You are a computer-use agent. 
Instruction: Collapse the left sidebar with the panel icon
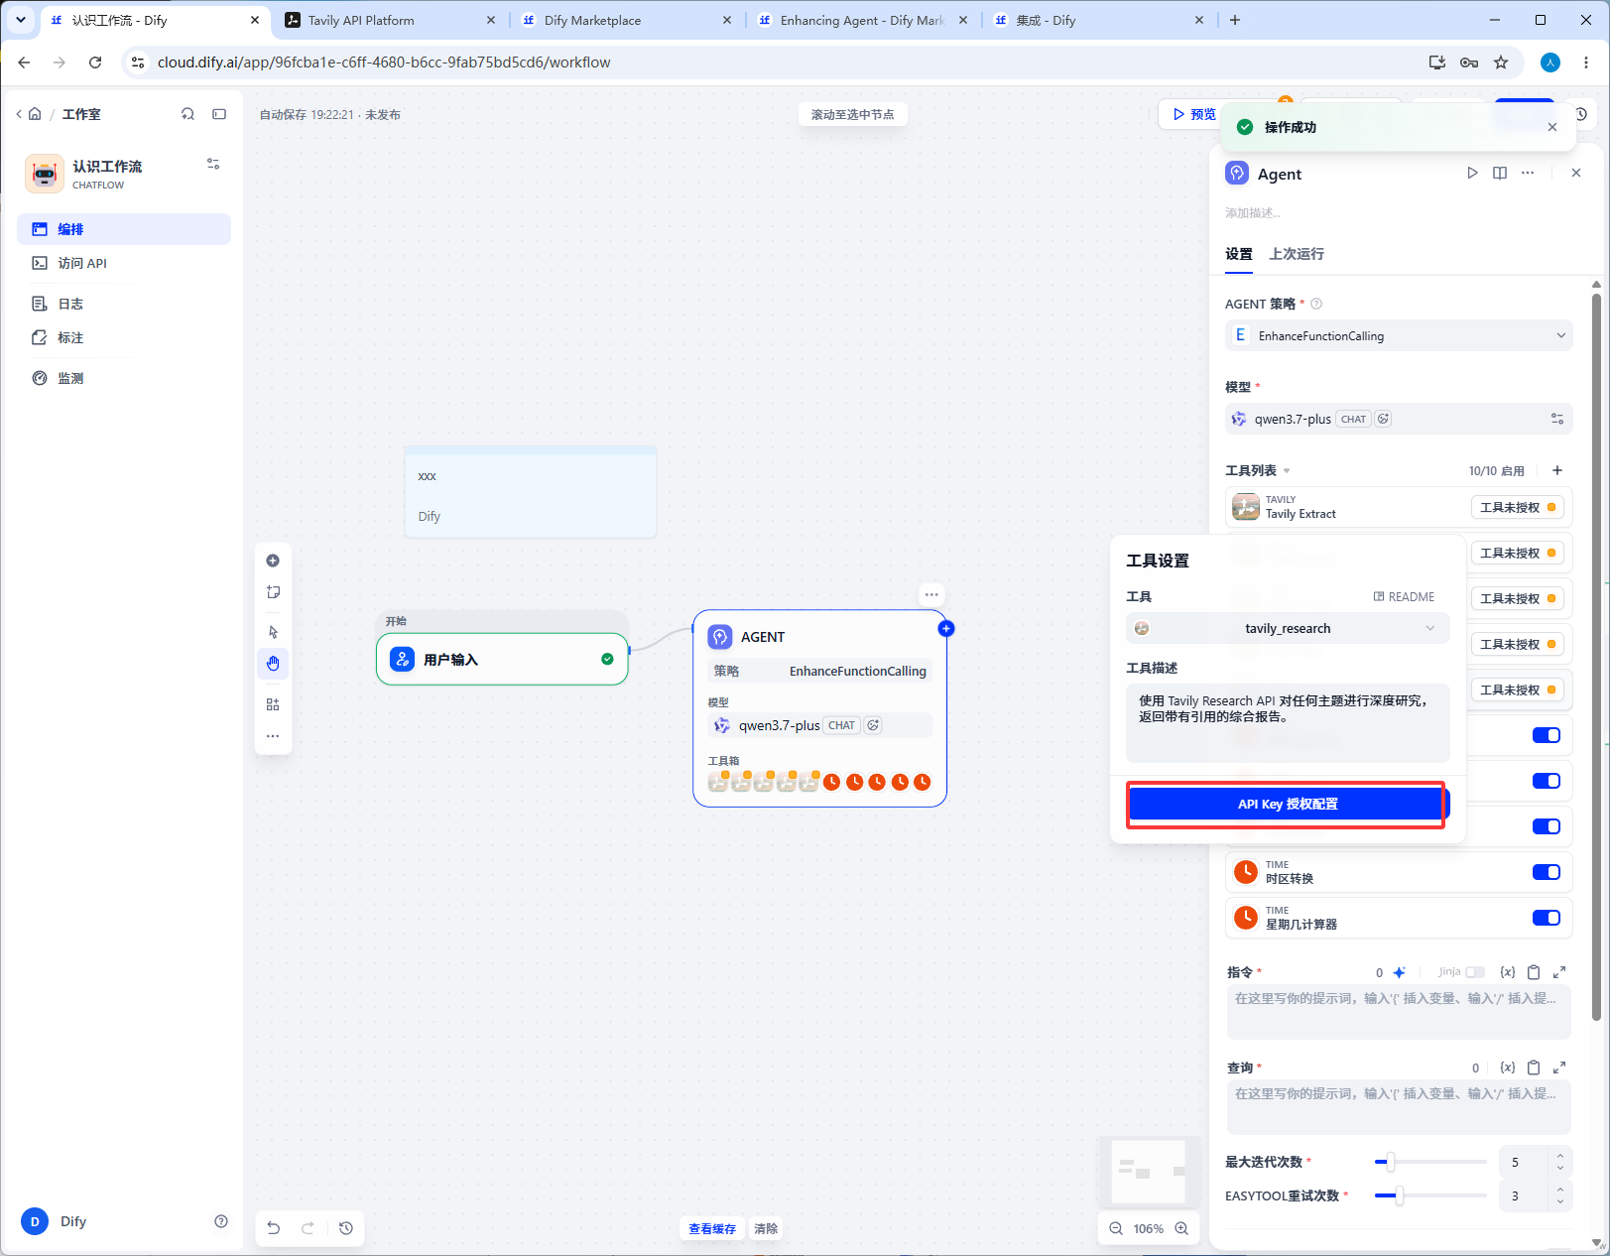click(219, 114)
